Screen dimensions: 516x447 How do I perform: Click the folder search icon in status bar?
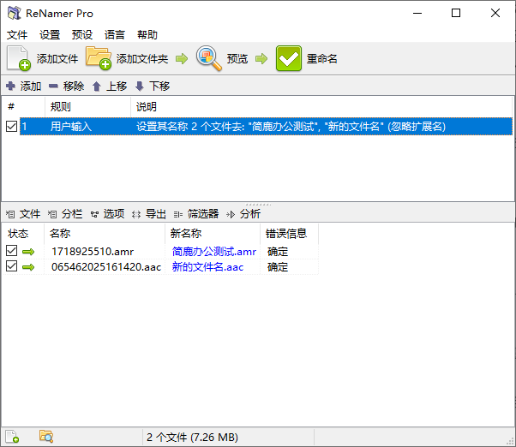pyautogui.click(x=46, y=437)
